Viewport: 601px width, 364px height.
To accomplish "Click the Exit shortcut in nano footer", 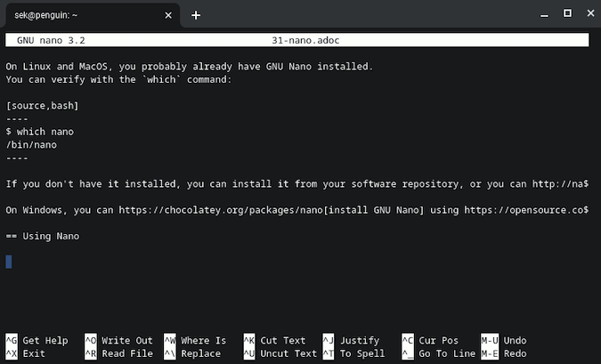I will tap(34, 353).
